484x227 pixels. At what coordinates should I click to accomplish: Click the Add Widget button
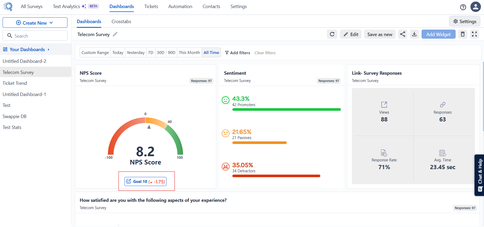(x=438, y=34)
